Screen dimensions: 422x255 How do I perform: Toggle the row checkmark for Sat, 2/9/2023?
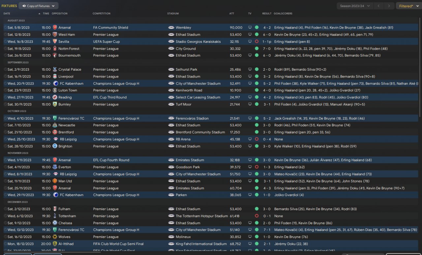(x=5, y=70)
